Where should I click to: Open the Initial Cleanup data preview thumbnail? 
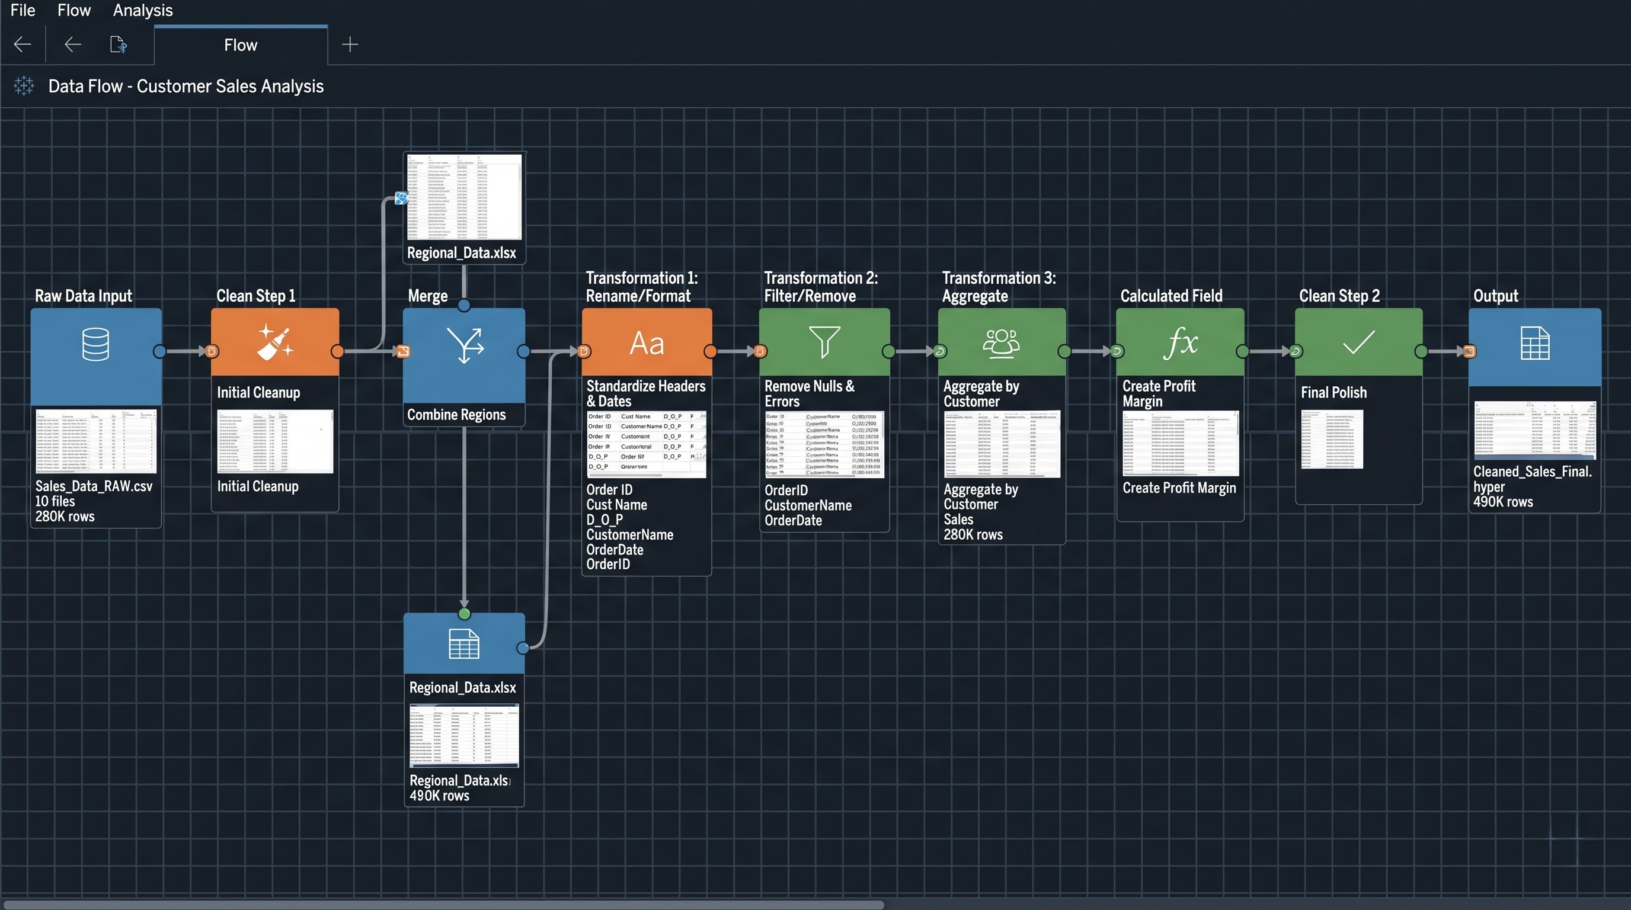coord(275,441)
